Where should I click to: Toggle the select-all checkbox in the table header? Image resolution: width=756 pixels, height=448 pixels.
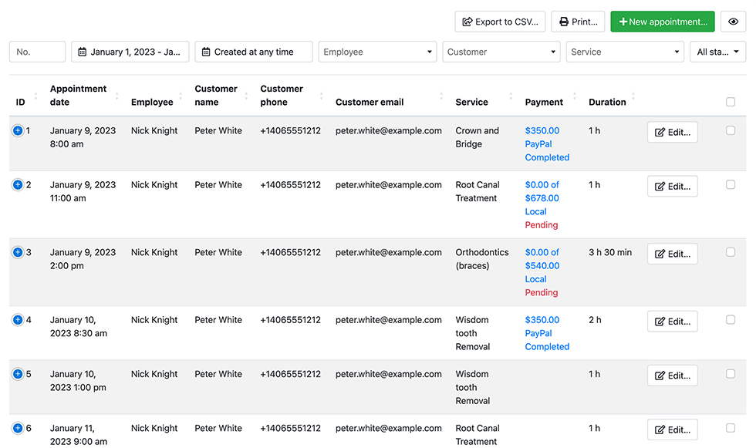[x=731, y=101]
